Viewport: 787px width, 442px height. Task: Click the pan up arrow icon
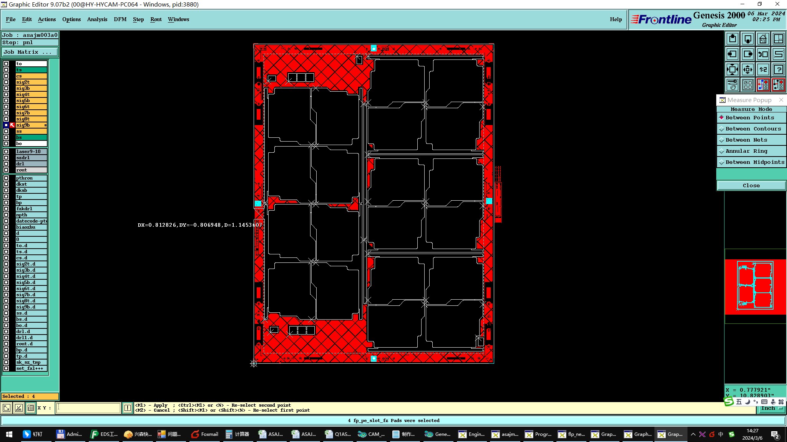point(732,39)
